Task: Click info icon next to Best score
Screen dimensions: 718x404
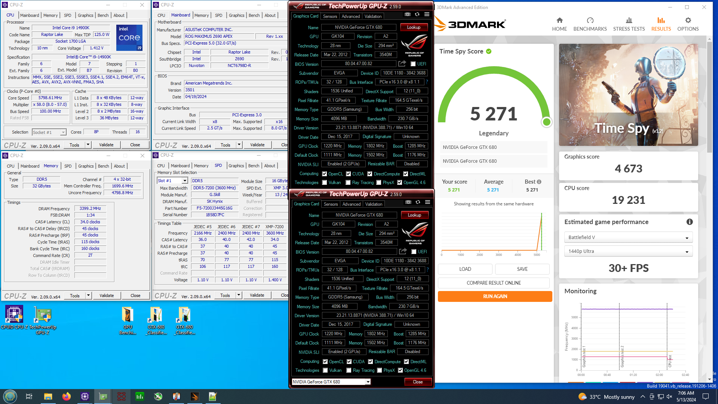Action: 539,182
